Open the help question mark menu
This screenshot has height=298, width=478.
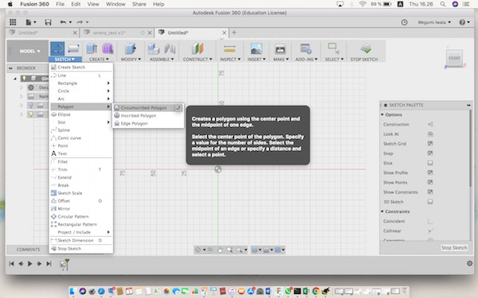464,22
